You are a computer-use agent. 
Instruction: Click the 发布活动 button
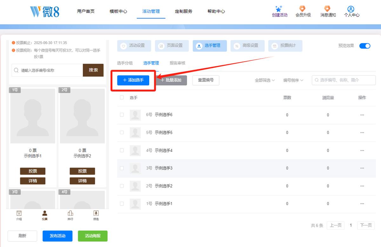[x=57, y=236]
